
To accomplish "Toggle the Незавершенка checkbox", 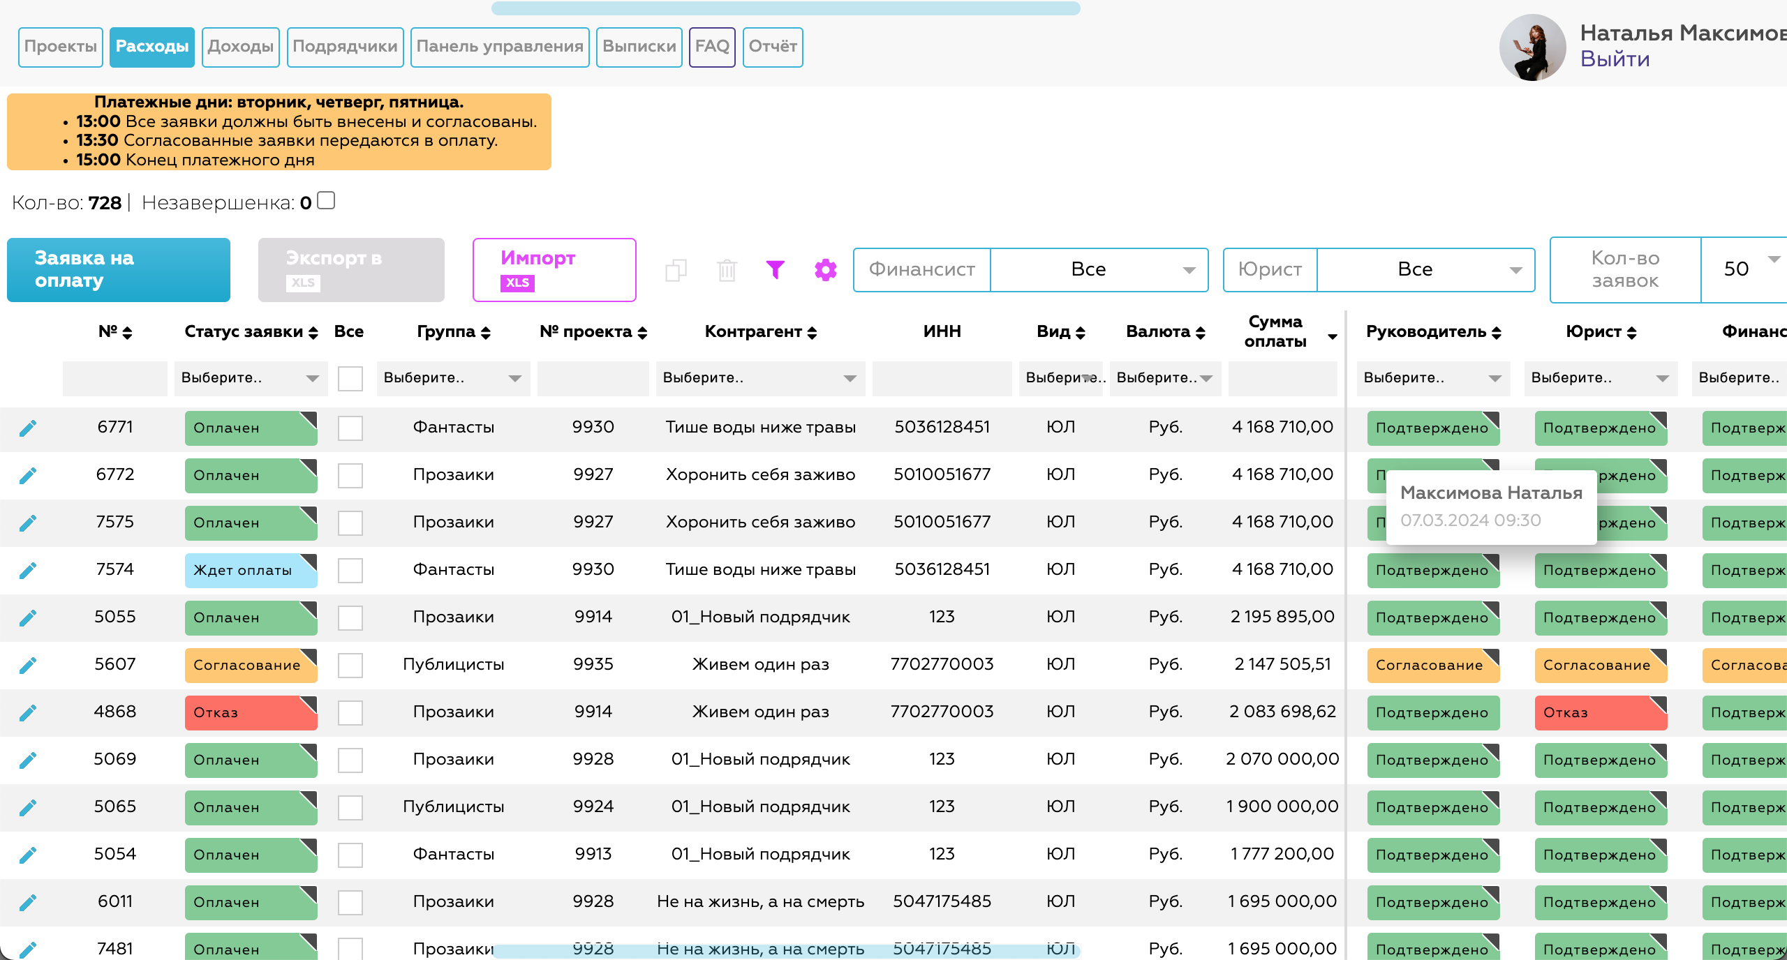I will (326, 201).
